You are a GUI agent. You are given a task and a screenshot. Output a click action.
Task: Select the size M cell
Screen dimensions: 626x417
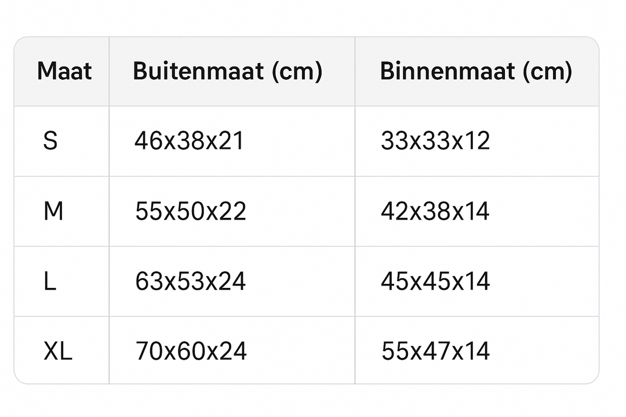click(x=53, y=211)
